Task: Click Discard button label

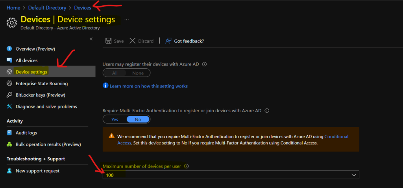Action: click(x=146, y=41)
